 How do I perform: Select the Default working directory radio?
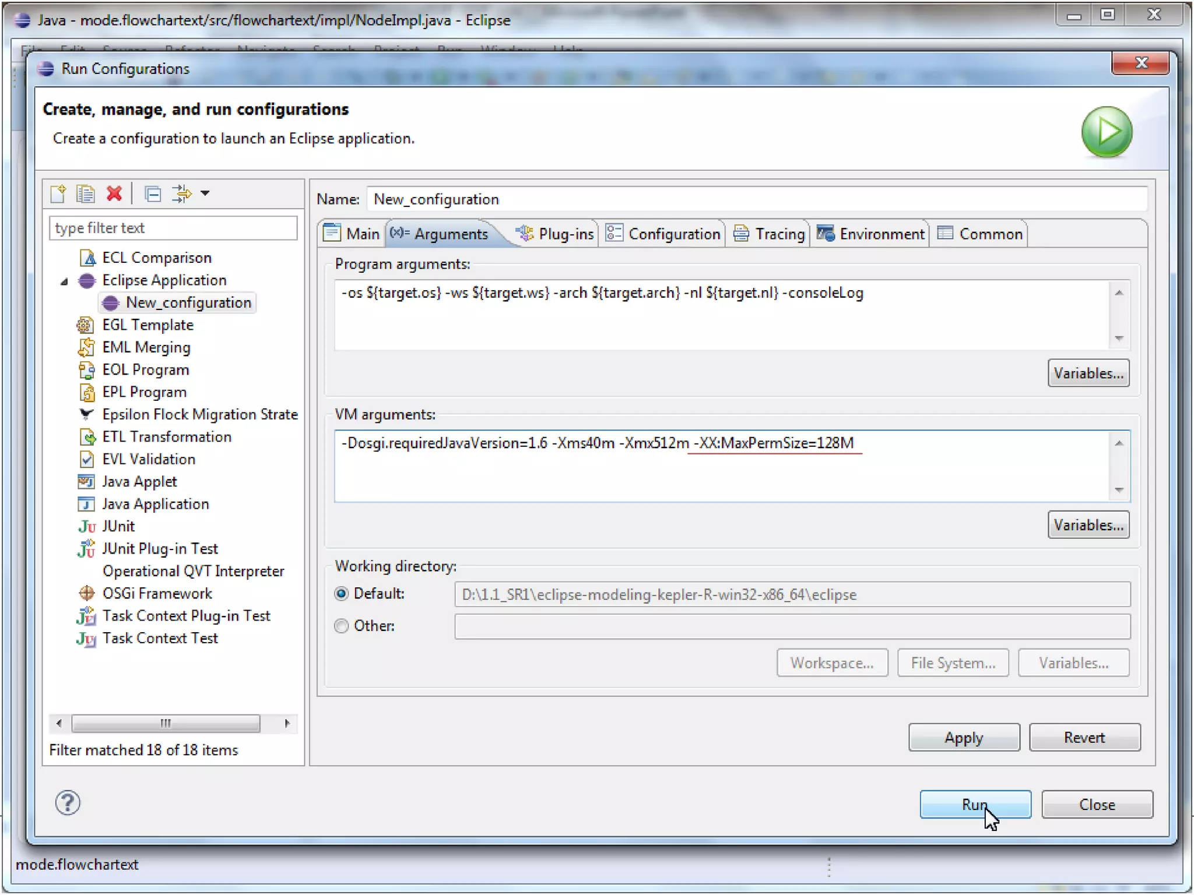(x=342, y=593)
